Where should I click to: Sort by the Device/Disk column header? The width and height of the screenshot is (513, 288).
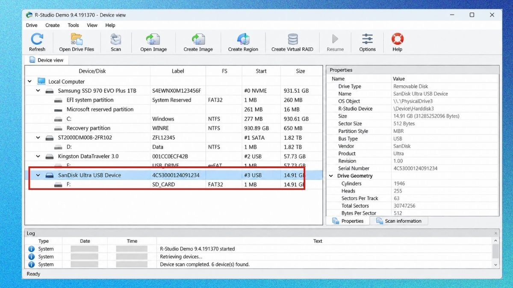click(x=92, y=71)
